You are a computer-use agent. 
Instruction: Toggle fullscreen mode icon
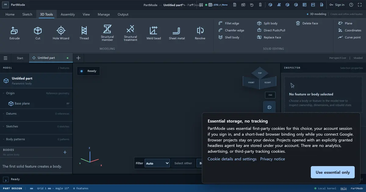360,5
